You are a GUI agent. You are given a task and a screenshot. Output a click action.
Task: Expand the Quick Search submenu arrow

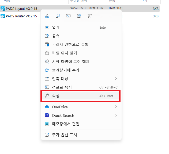point(116,115)
